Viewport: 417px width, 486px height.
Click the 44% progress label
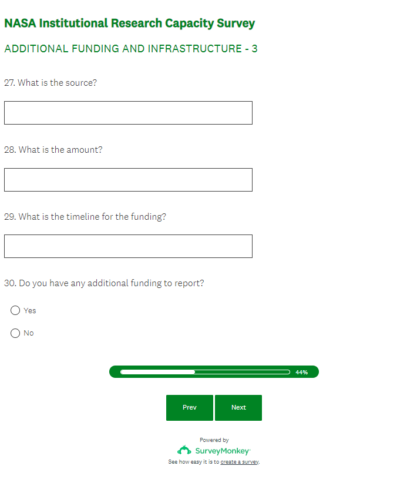pos(301,372)
